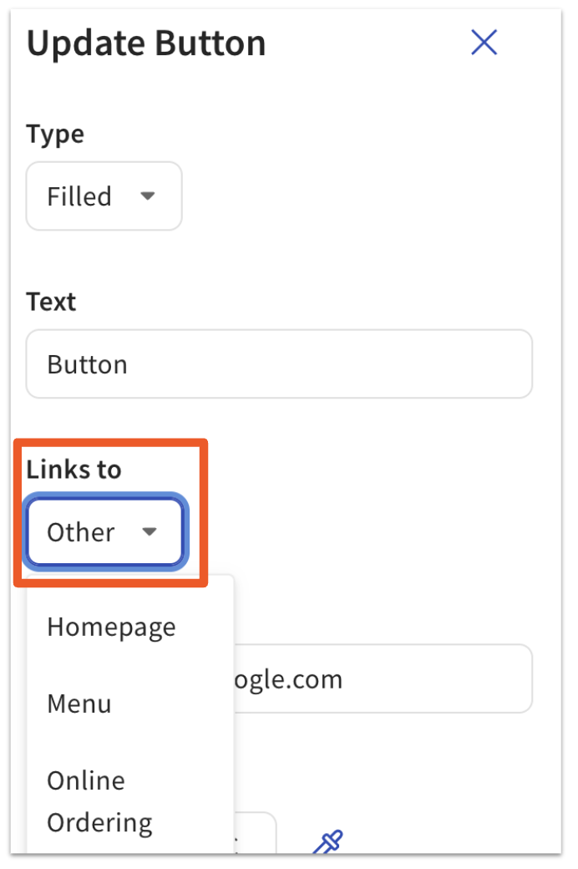578x869 pixels.
Task: Click inside the Text field containing Button
Action: click(x=279, y=363)
